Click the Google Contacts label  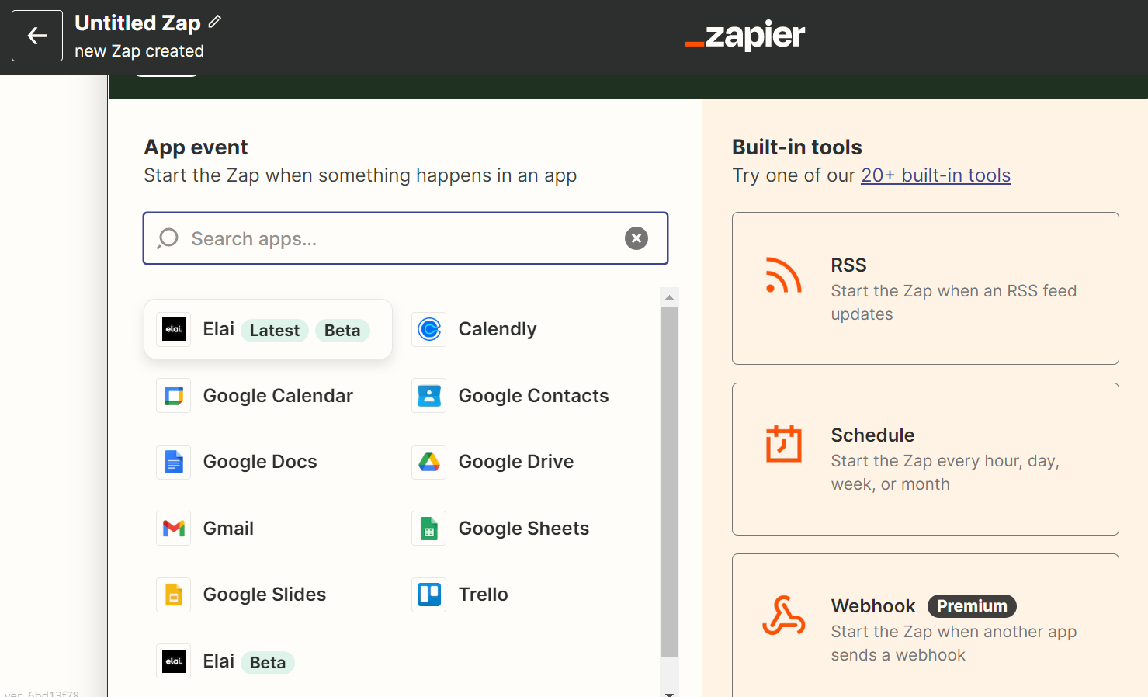534,396
